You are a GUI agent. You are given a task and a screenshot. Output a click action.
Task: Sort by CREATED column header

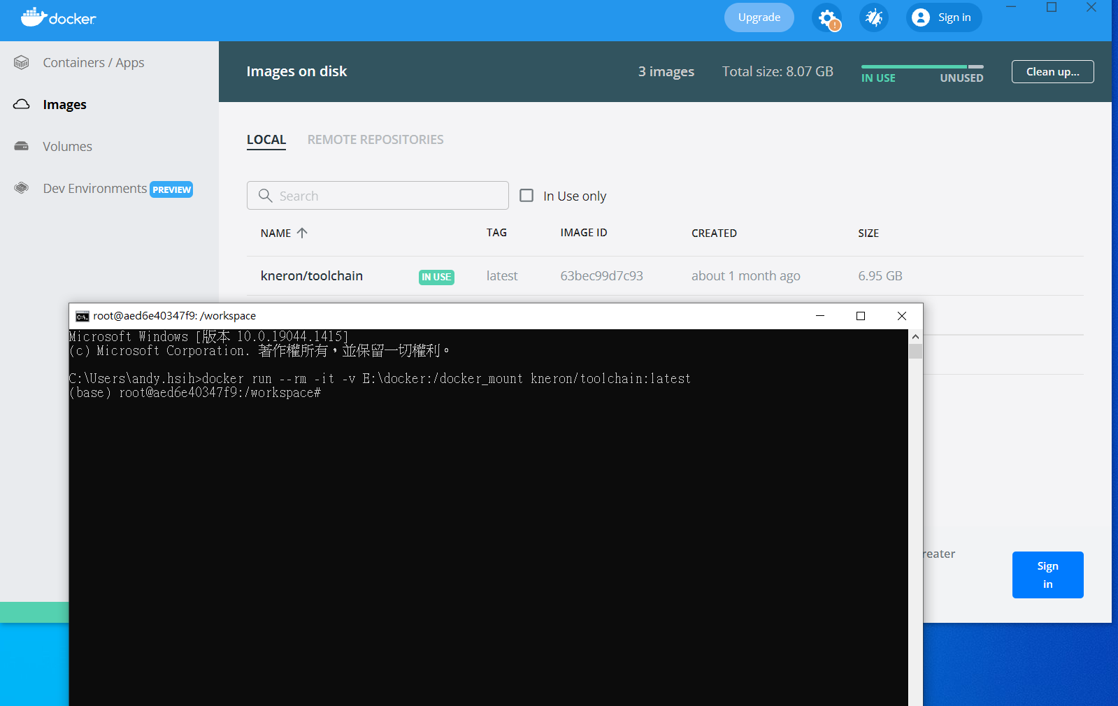[715, 233]
